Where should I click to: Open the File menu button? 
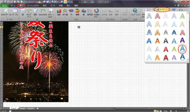click(4, 6)
